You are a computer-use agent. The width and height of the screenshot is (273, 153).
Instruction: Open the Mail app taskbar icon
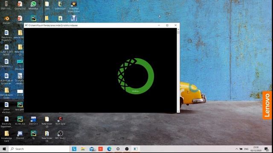click(92, 149)
